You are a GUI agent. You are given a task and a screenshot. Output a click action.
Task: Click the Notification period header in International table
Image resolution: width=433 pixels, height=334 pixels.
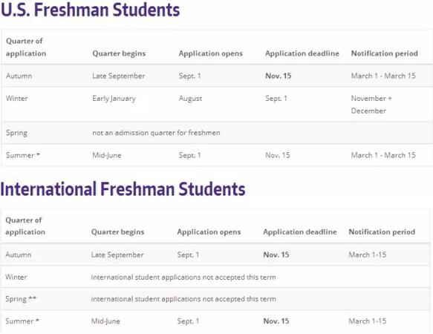[382, 232]
